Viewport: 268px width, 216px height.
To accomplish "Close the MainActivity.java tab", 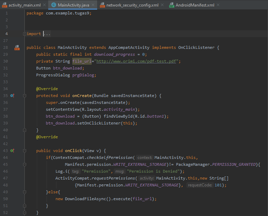I will pos(93,5).
